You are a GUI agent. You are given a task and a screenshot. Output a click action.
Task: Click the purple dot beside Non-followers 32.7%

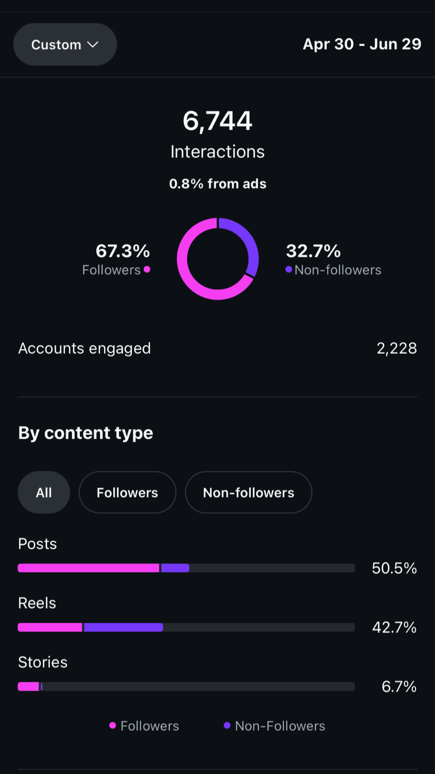288,269
